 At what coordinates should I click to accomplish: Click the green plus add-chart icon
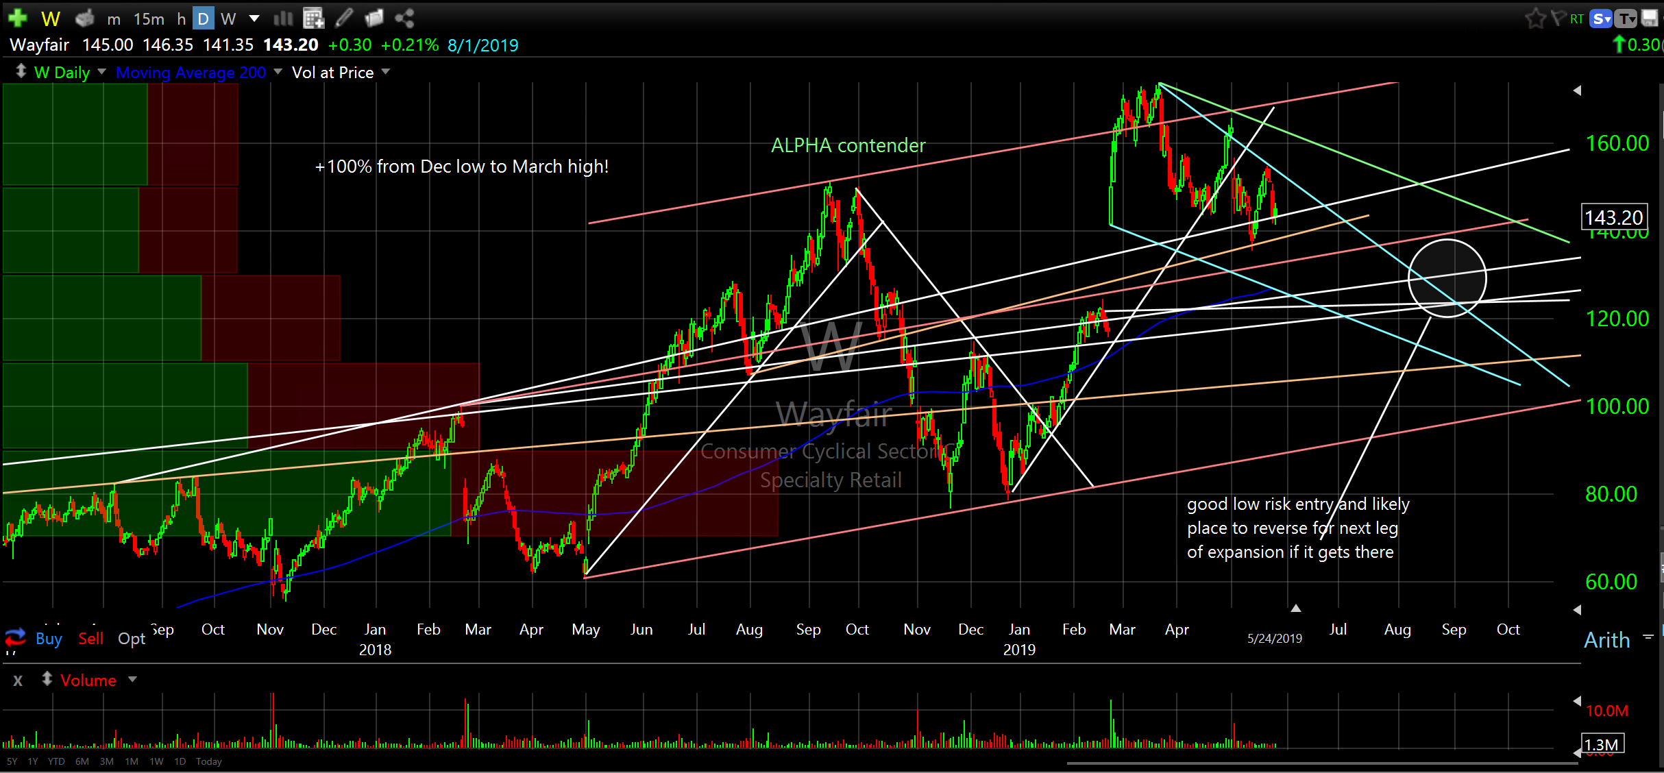point(17,18)
